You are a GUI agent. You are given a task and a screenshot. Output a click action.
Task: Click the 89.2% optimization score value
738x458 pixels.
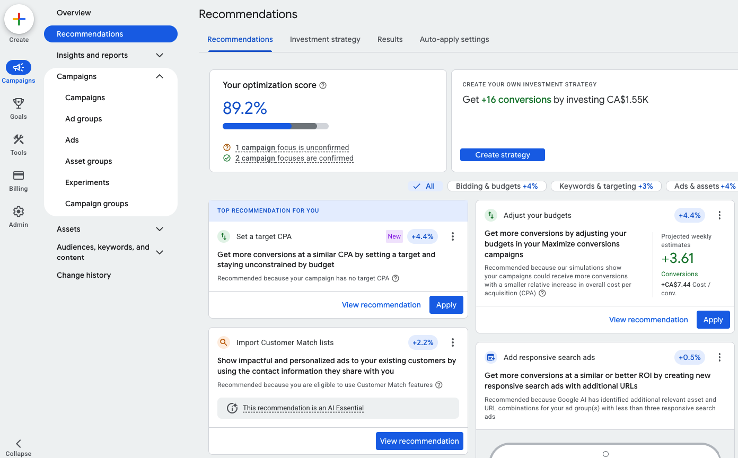coord(245,108)
